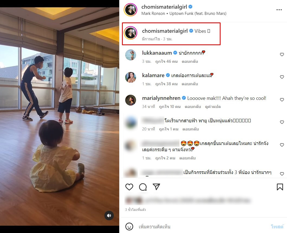Screen dimensions: 287x233
Task: Like marialynnehren's comment
Action: (x=282, y=100)
